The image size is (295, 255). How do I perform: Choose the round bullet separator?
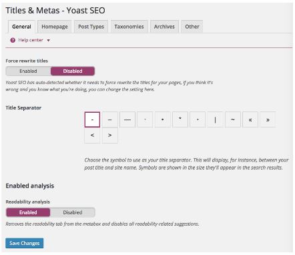coord(162,119)
